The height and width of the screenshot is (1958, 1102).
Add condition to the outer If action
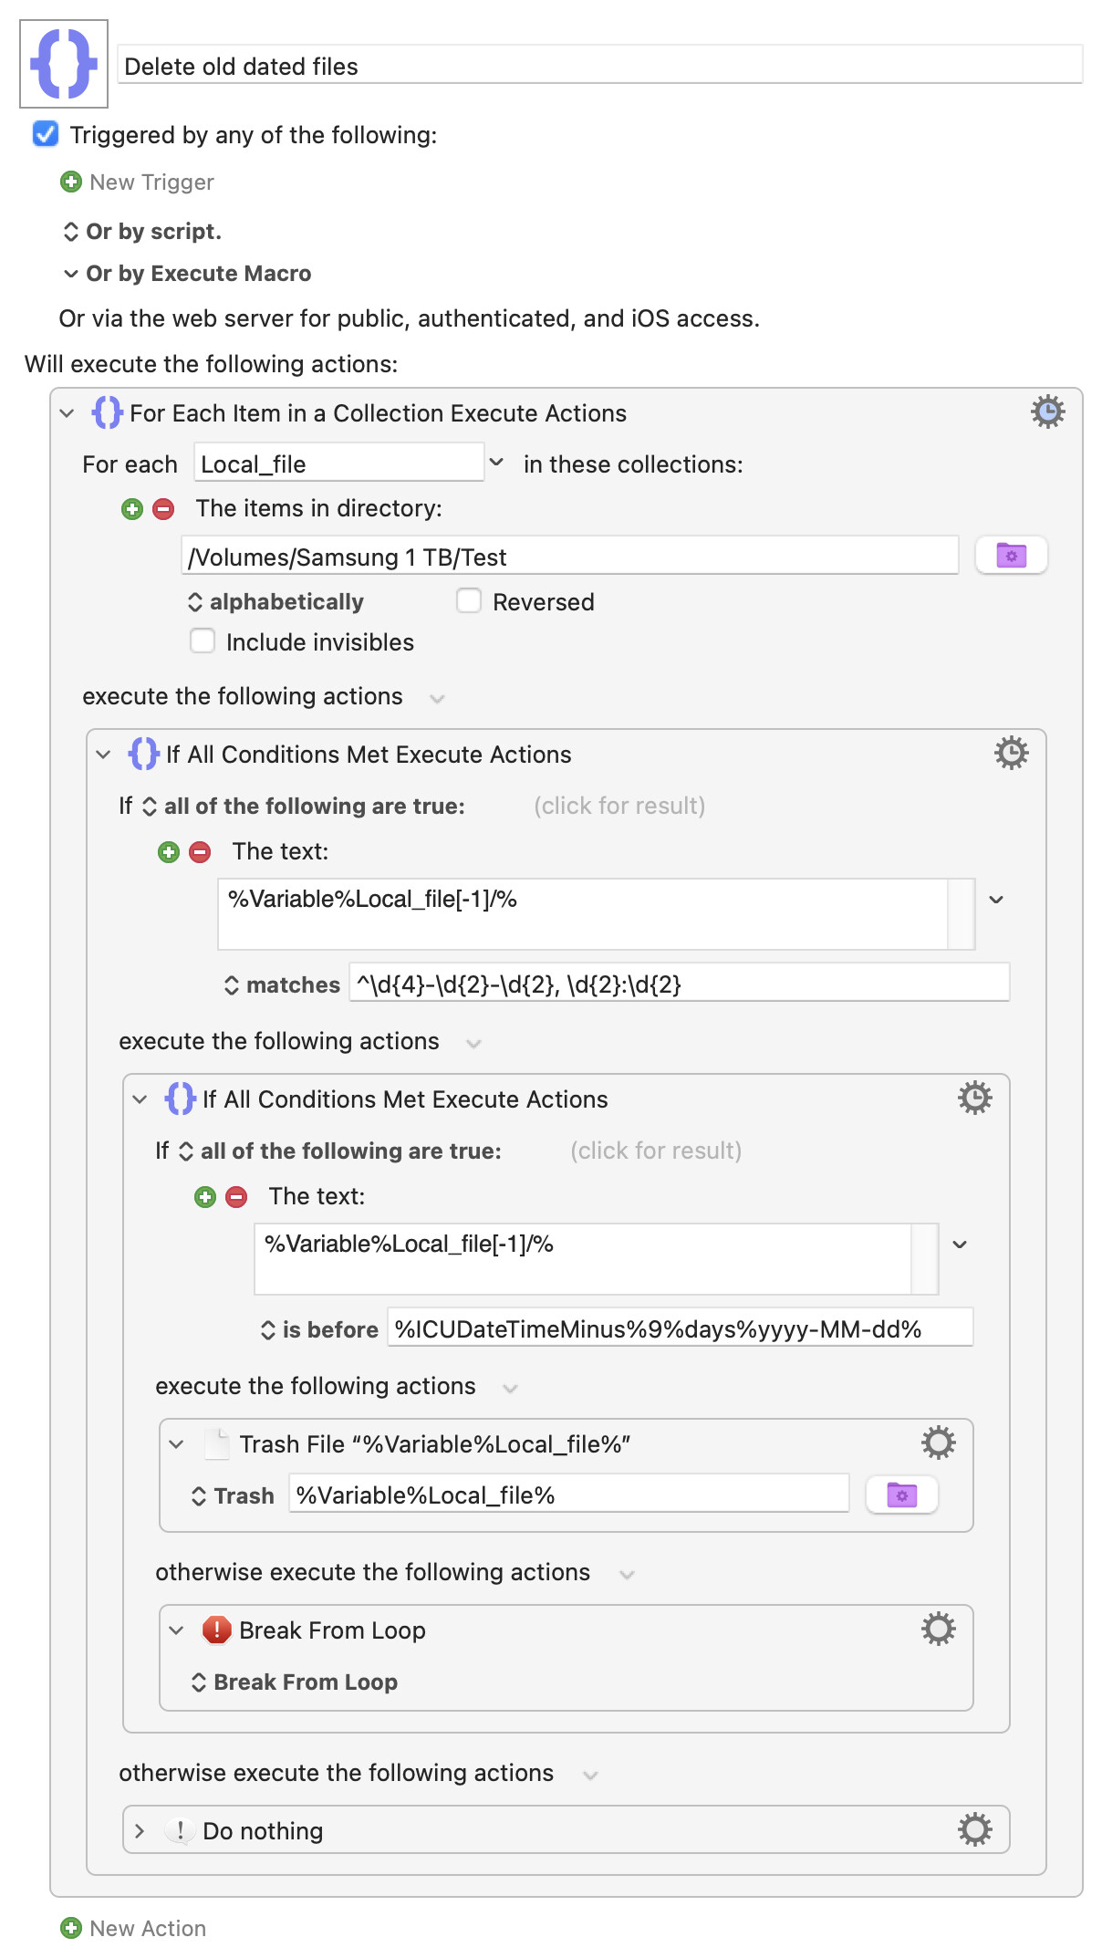pyautogui.click(x=169, y=852)
